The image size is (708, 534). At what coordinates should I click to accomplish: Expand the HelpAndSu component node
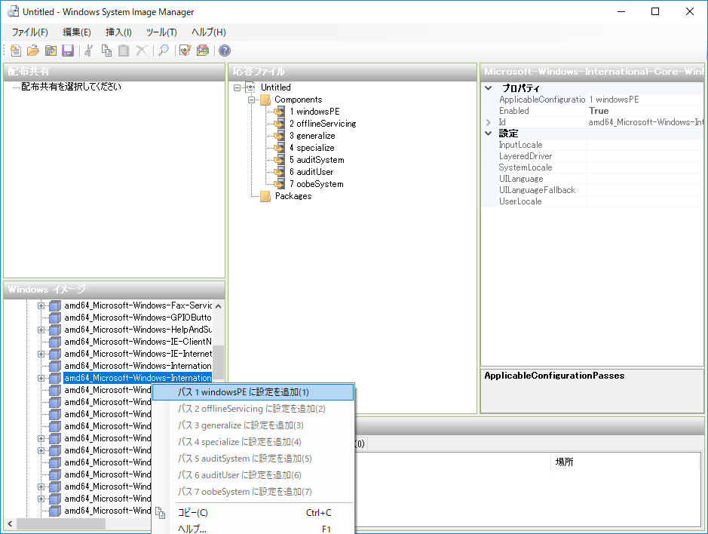click(41, 330)
